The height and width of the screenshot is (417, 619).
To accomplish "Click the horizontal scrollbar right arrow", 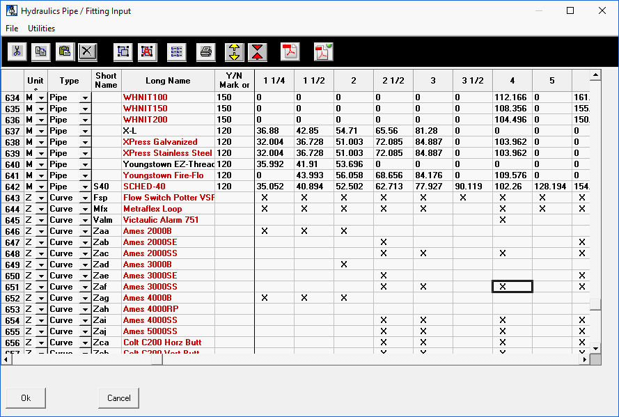I will click(x=585, y=359).
